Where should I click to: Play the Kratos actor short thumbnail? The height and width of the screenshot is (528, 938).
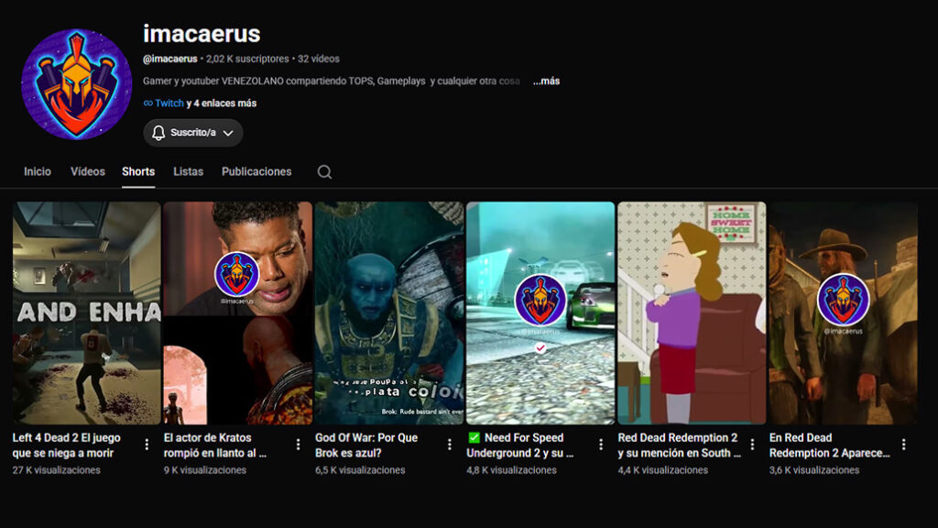(238, 313)
